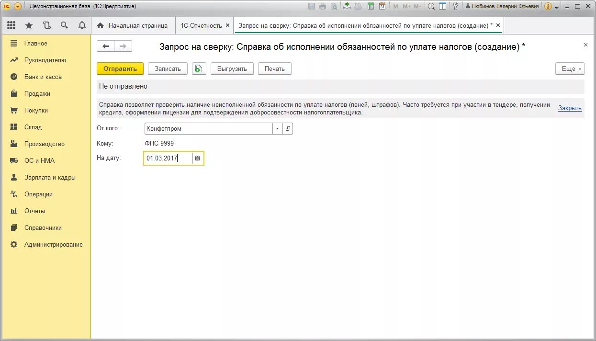Click the get-link icon in title bar

[x=347, y=6]
